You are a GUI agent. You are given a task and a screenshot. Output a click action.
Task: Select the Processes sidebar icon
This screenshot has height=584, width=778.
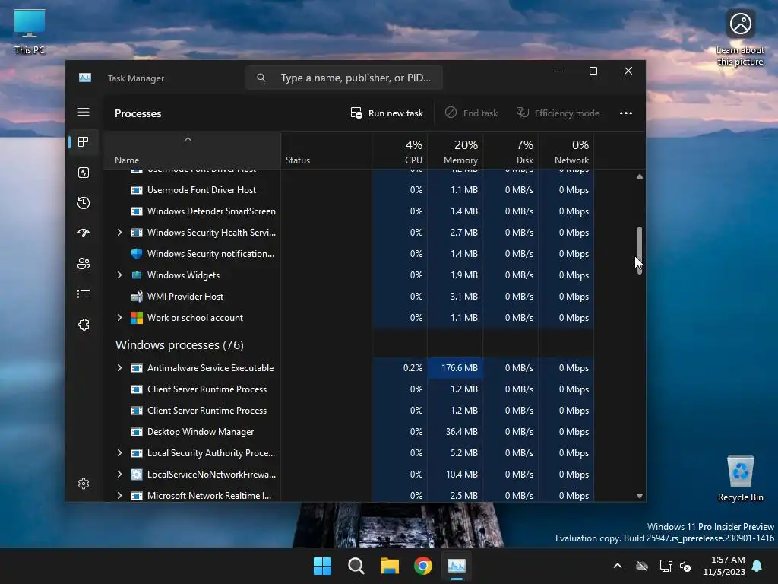pos(84,142)
